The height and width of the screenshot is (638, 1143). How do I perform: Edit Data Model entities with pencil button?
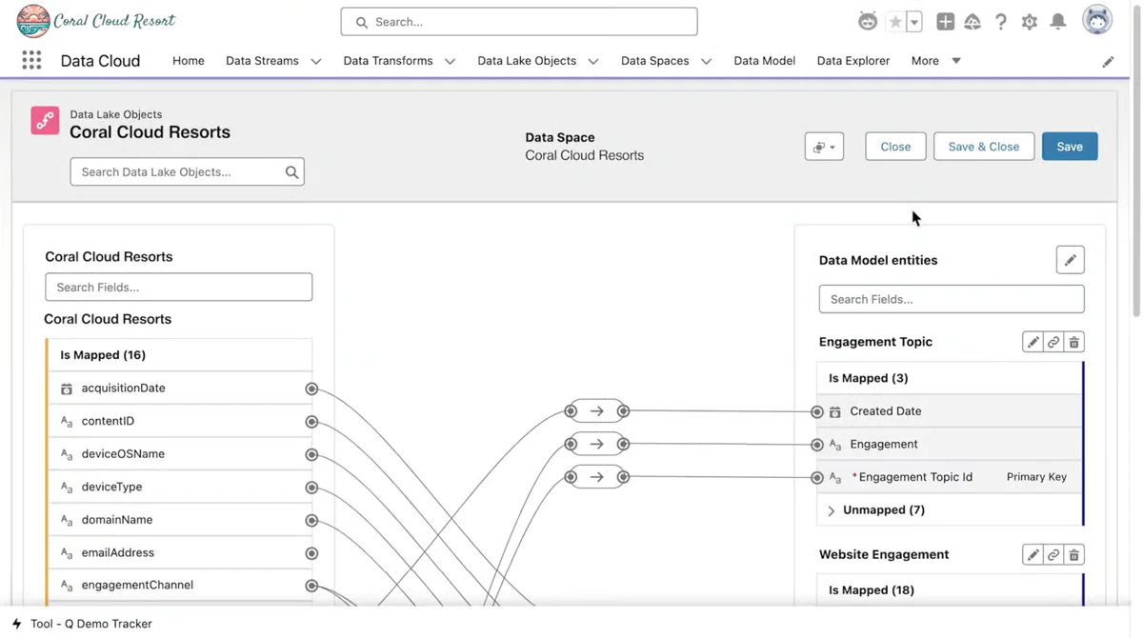[1070, 260]
